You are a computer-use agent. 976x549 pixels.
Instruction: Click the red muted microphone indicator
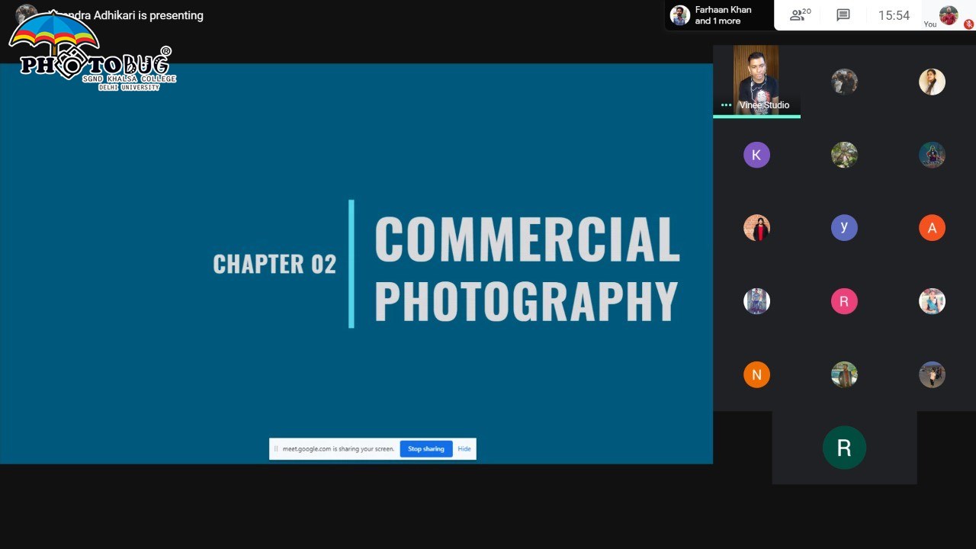968,24
